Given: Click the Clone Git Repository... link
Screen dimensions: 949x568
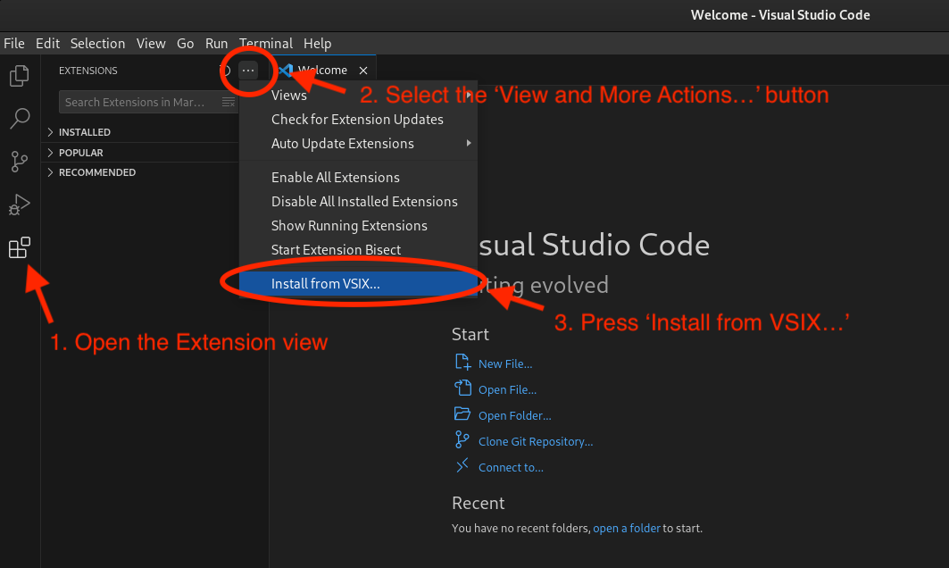Looking at the screenshot, I should 536,442.
